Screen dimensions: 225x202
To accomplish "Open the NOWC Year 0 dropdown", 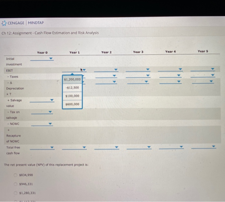I will 42,124.
